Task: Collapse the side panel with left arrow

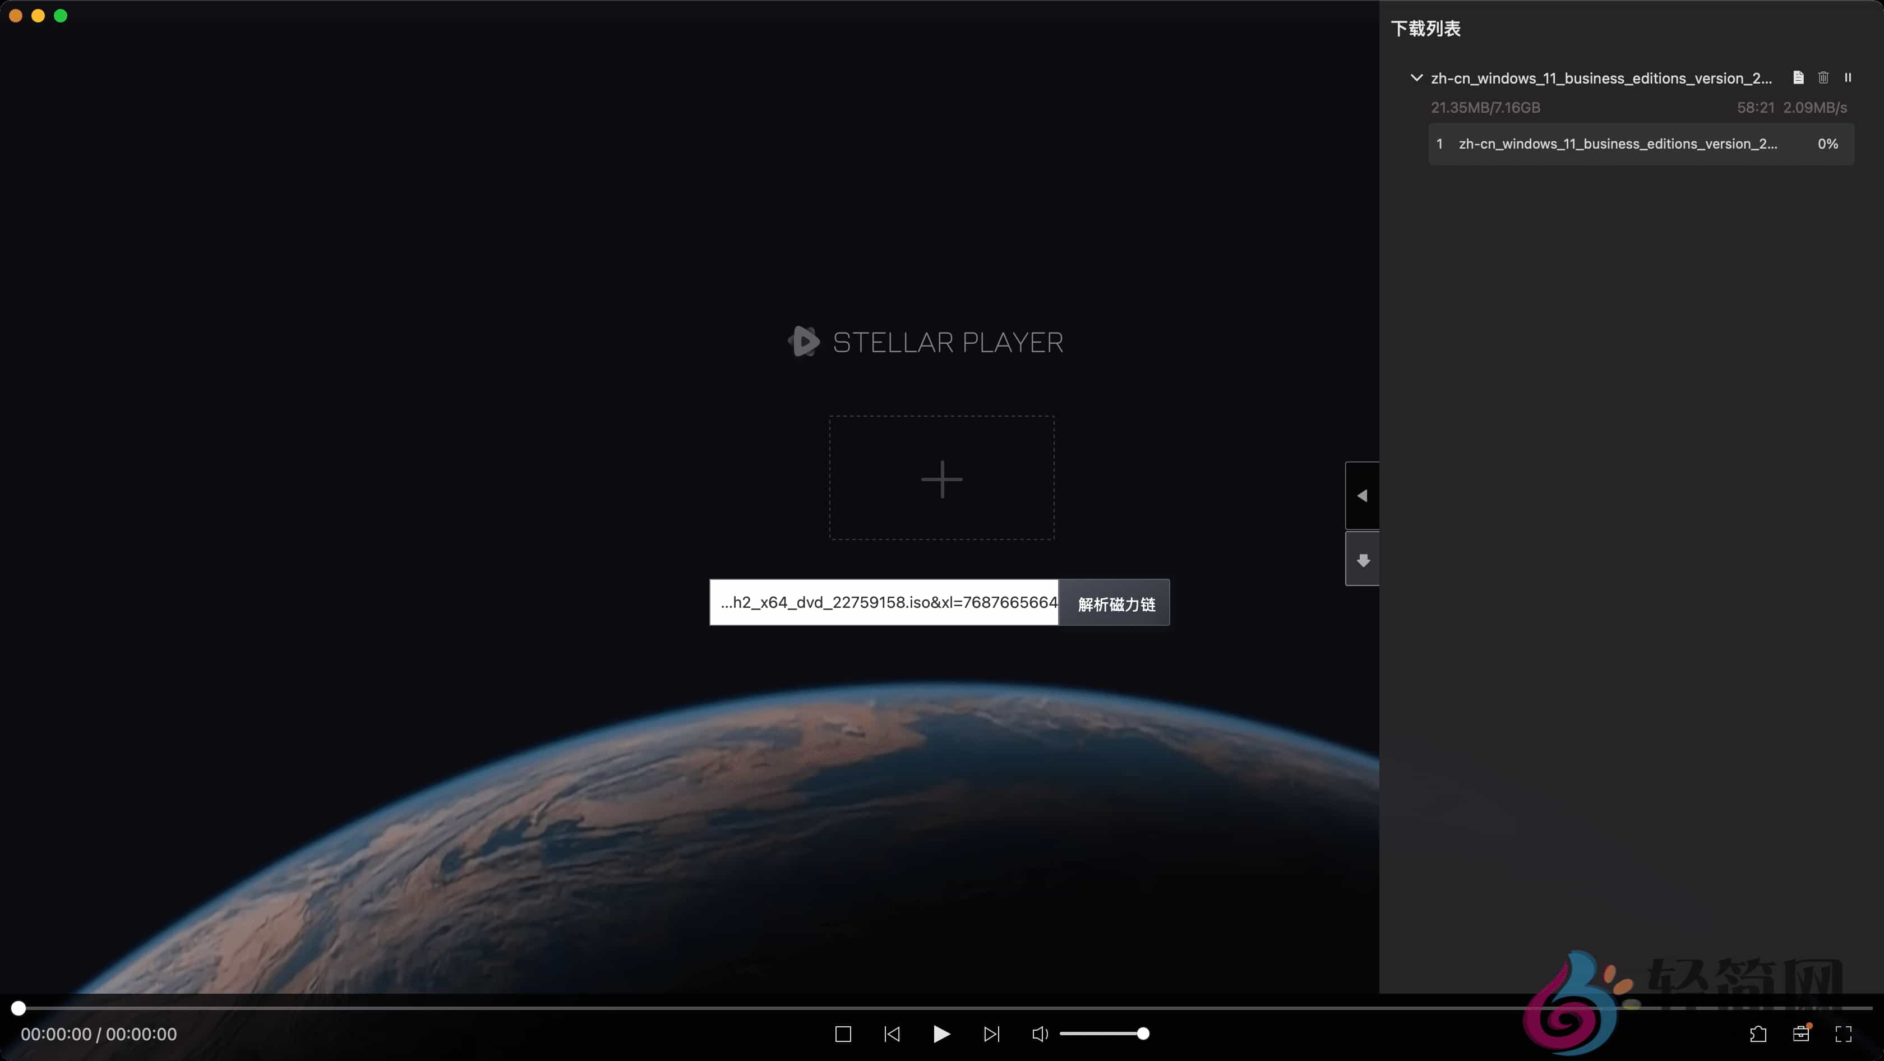Action: [1362, 496]
